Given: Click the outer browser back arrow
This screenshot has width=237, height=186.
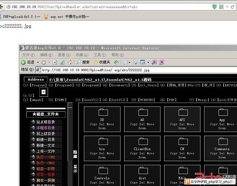Looking at the screenshot, I should click(x=1, y=7).
